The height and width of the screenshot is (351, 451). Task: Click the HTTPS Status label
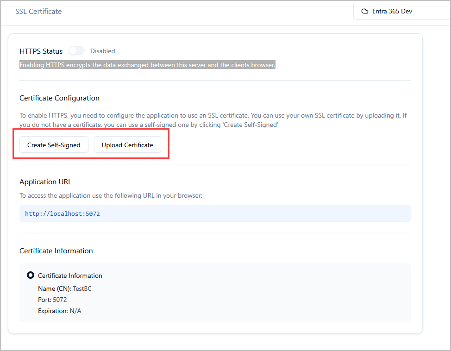point(41,51)
